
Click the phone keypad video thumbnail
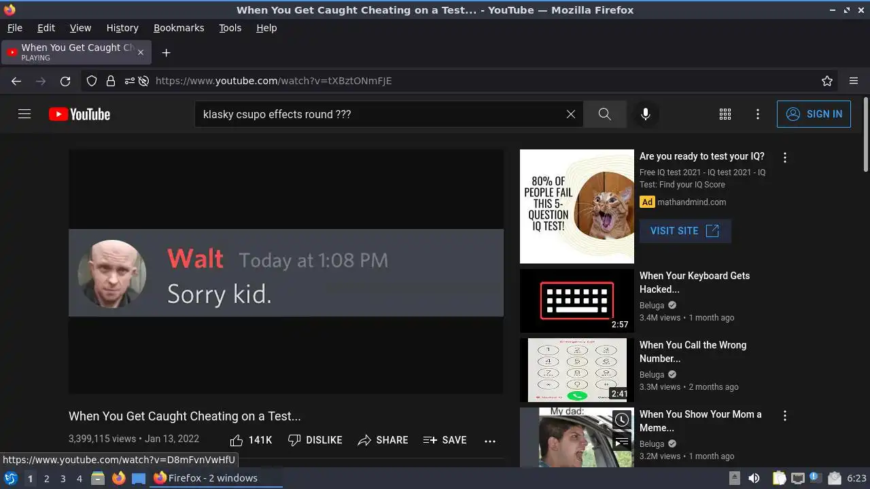click(x=577, y=370)
